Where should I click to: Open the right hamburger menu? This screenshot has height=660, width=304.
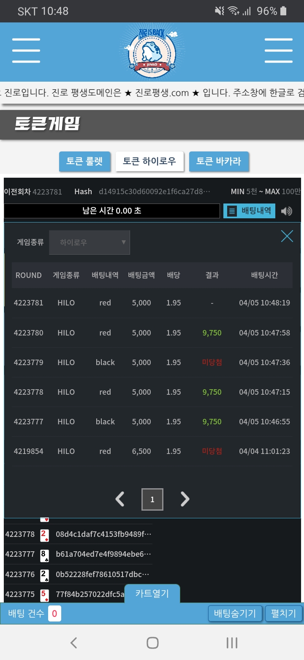click(278, 51)
